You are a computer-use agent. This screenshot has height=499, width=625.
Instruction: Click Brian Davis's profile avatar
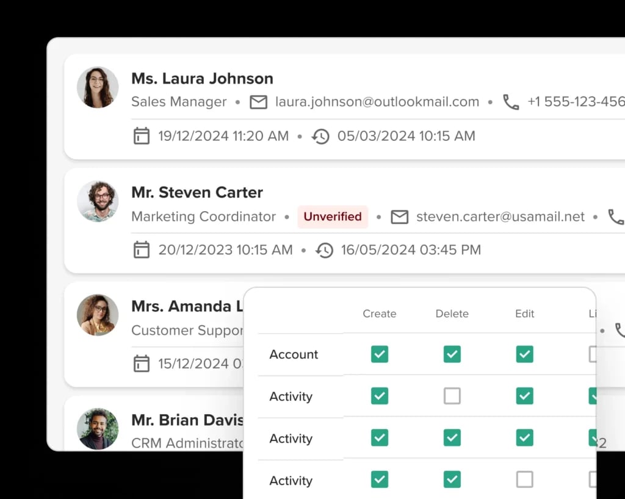(98, 428)
